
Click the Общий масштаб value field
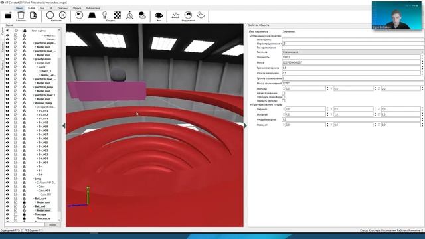click(x=351, y=119)
